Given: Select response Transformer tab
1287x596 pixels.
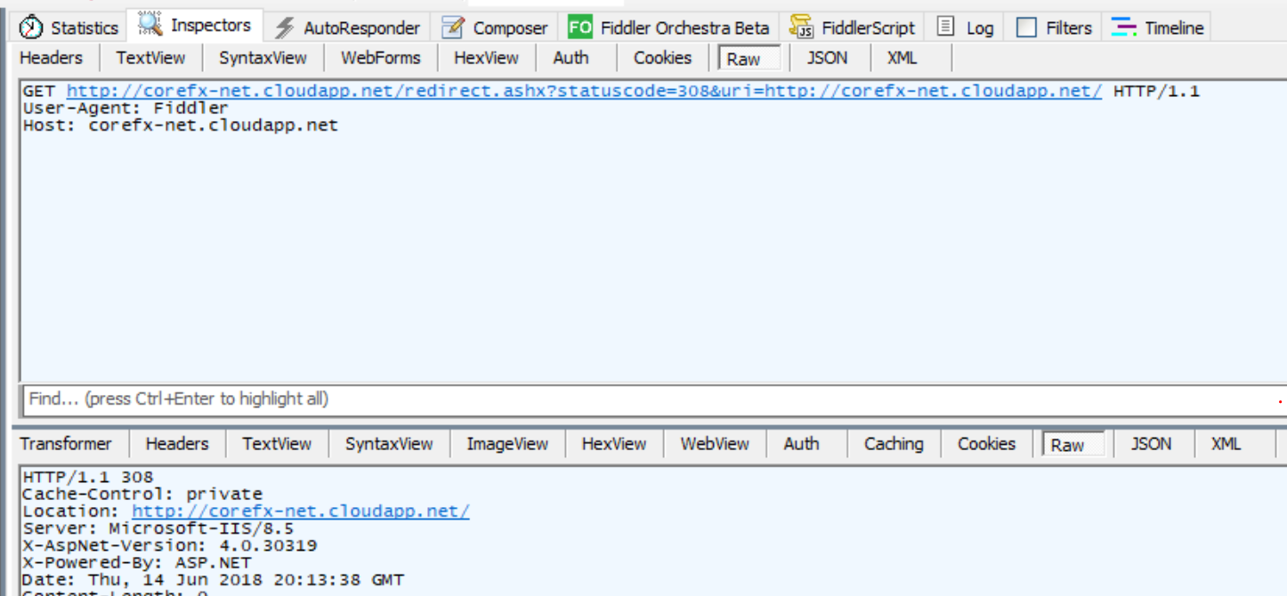Looking at the screenshot, I should click(66, 444).
